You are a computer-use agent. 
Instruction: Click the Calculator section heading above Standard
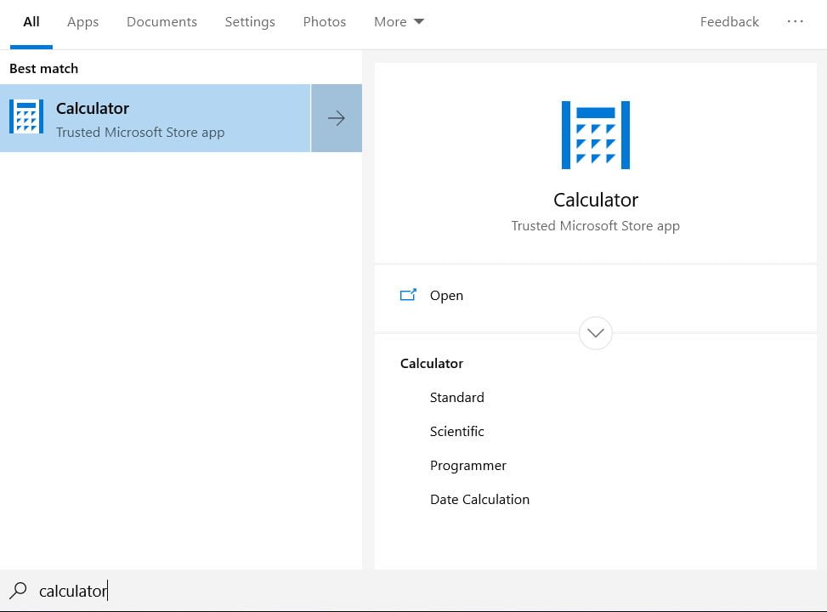pyautogui.click(x=432, y=364)
